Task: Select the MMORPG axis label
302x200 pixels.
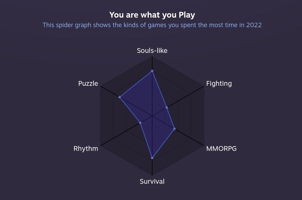Action: click(x=221, y=148)
